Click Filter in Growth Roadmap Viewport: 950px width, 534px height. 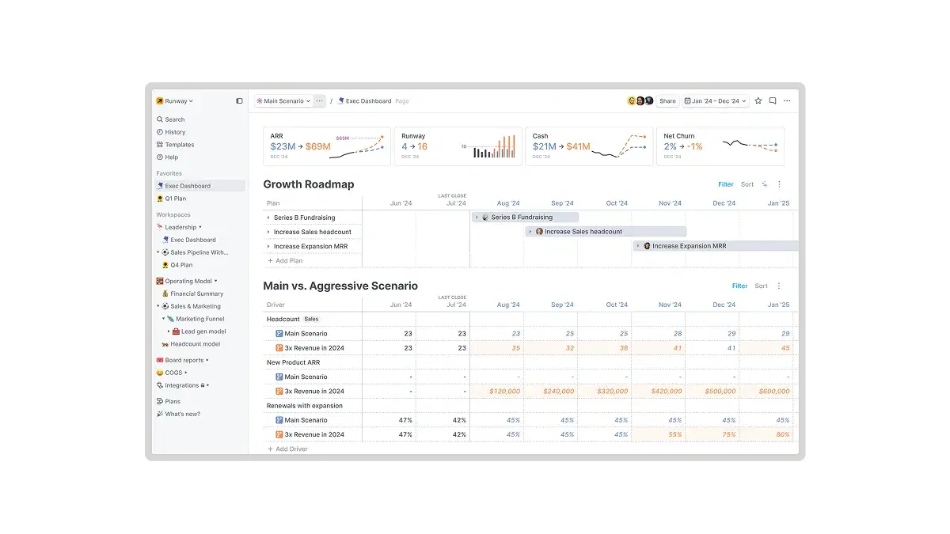pos(726,184)
